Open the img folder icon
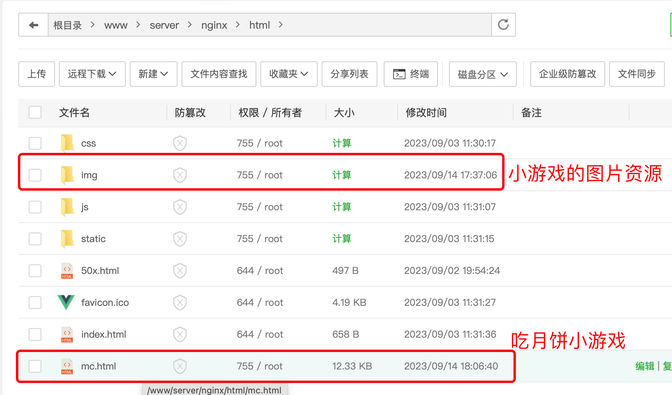Image resolution: width=672 pixels, height=395 pixels. coord(67,175)
